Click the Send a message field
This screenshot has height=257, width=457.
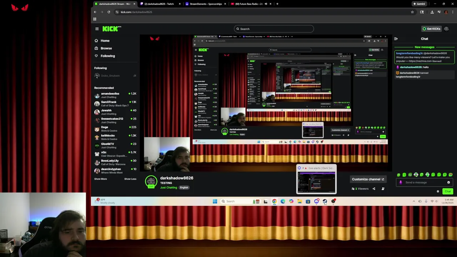[425, 182]
